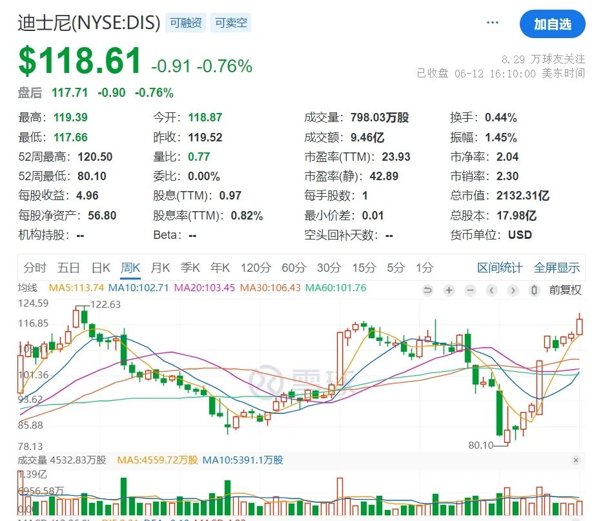Switch to the 5分 interval tab
The height and width of the screenshot is (521, 594).
click(x=396, y=268)
